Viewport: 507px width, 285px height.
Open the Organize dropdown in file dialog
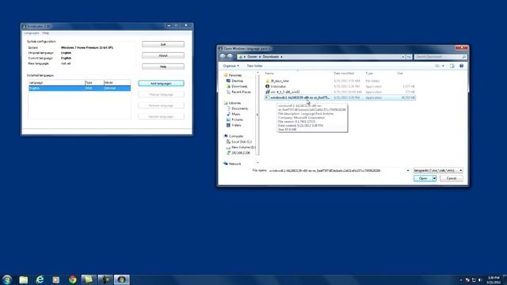pos(231,66)
